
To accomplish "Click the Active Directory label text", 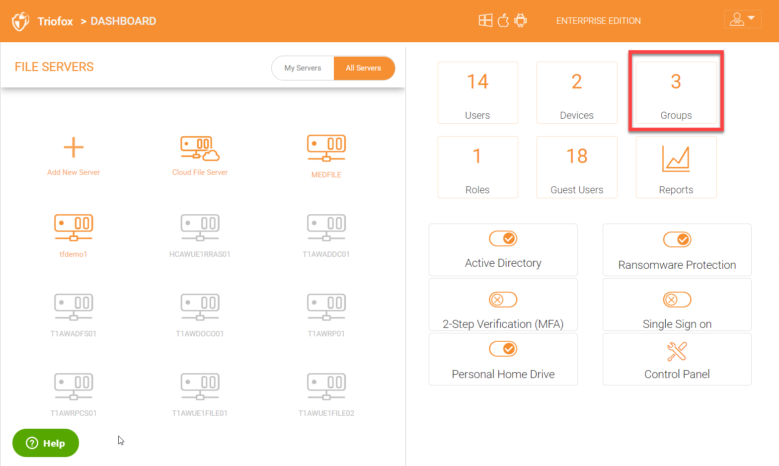I will pos(503,263).
